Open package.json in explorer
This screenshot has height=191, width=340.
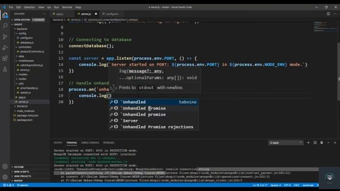tap(30, 120)
